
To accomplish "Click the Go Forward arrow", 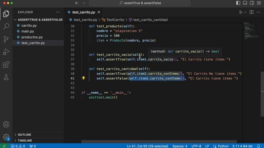I will 84,3.
